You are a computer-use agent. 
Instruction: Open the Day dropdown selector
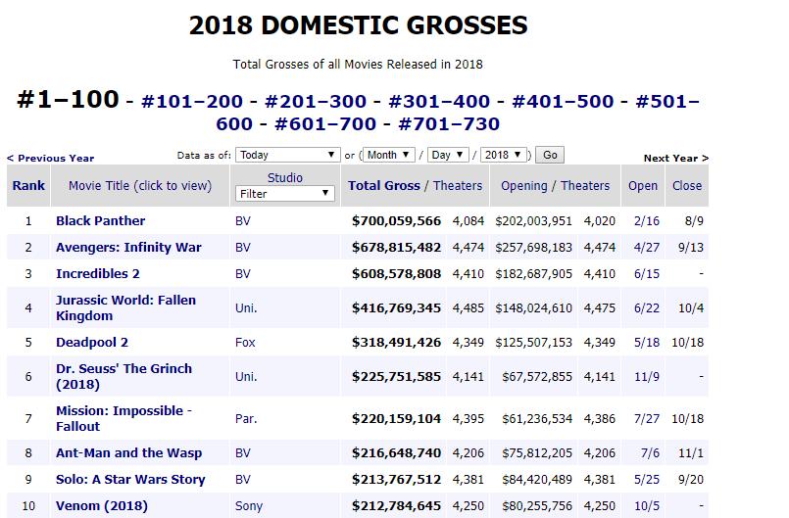point(447,155)
